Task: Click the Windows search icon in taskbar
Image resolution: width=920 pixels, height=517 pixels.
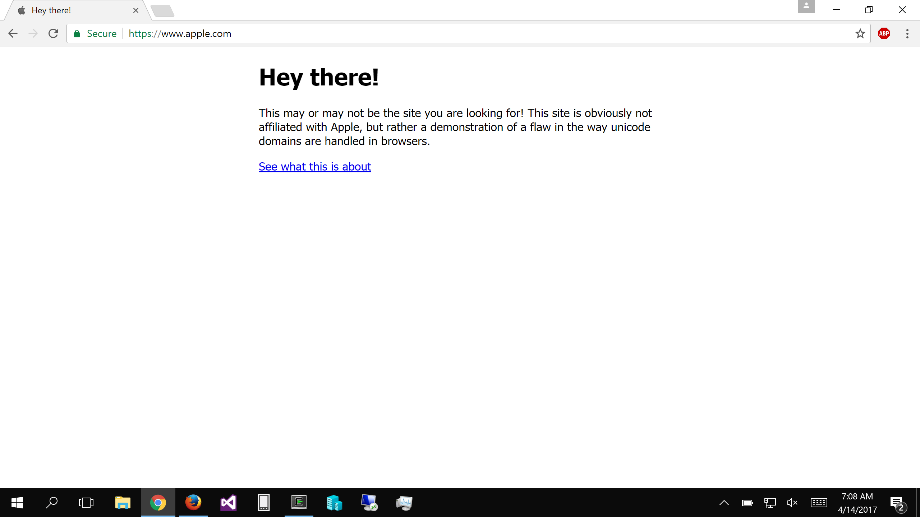Action: [52, 503]
